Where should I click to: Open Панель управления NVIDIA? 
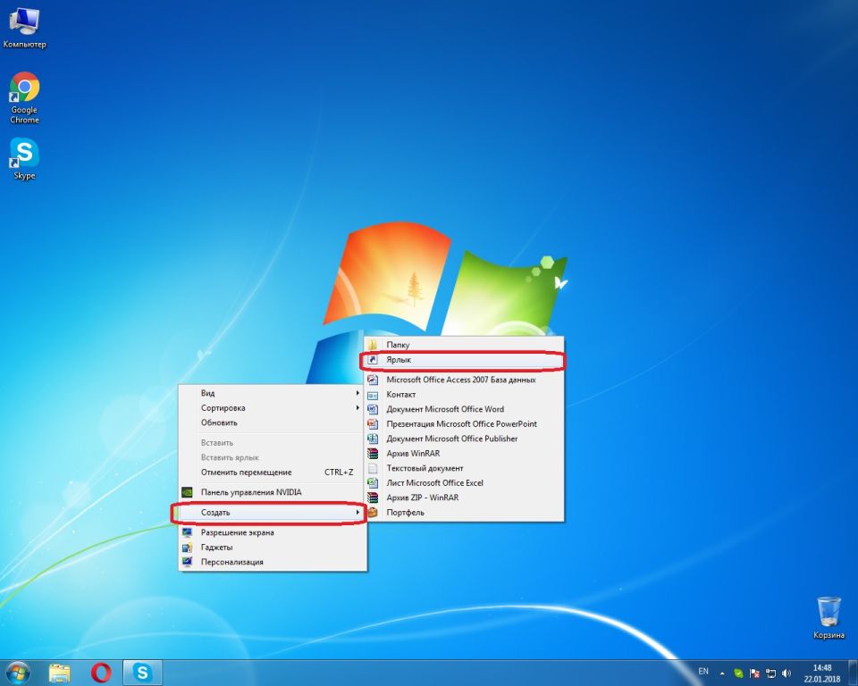click(273, 492)
